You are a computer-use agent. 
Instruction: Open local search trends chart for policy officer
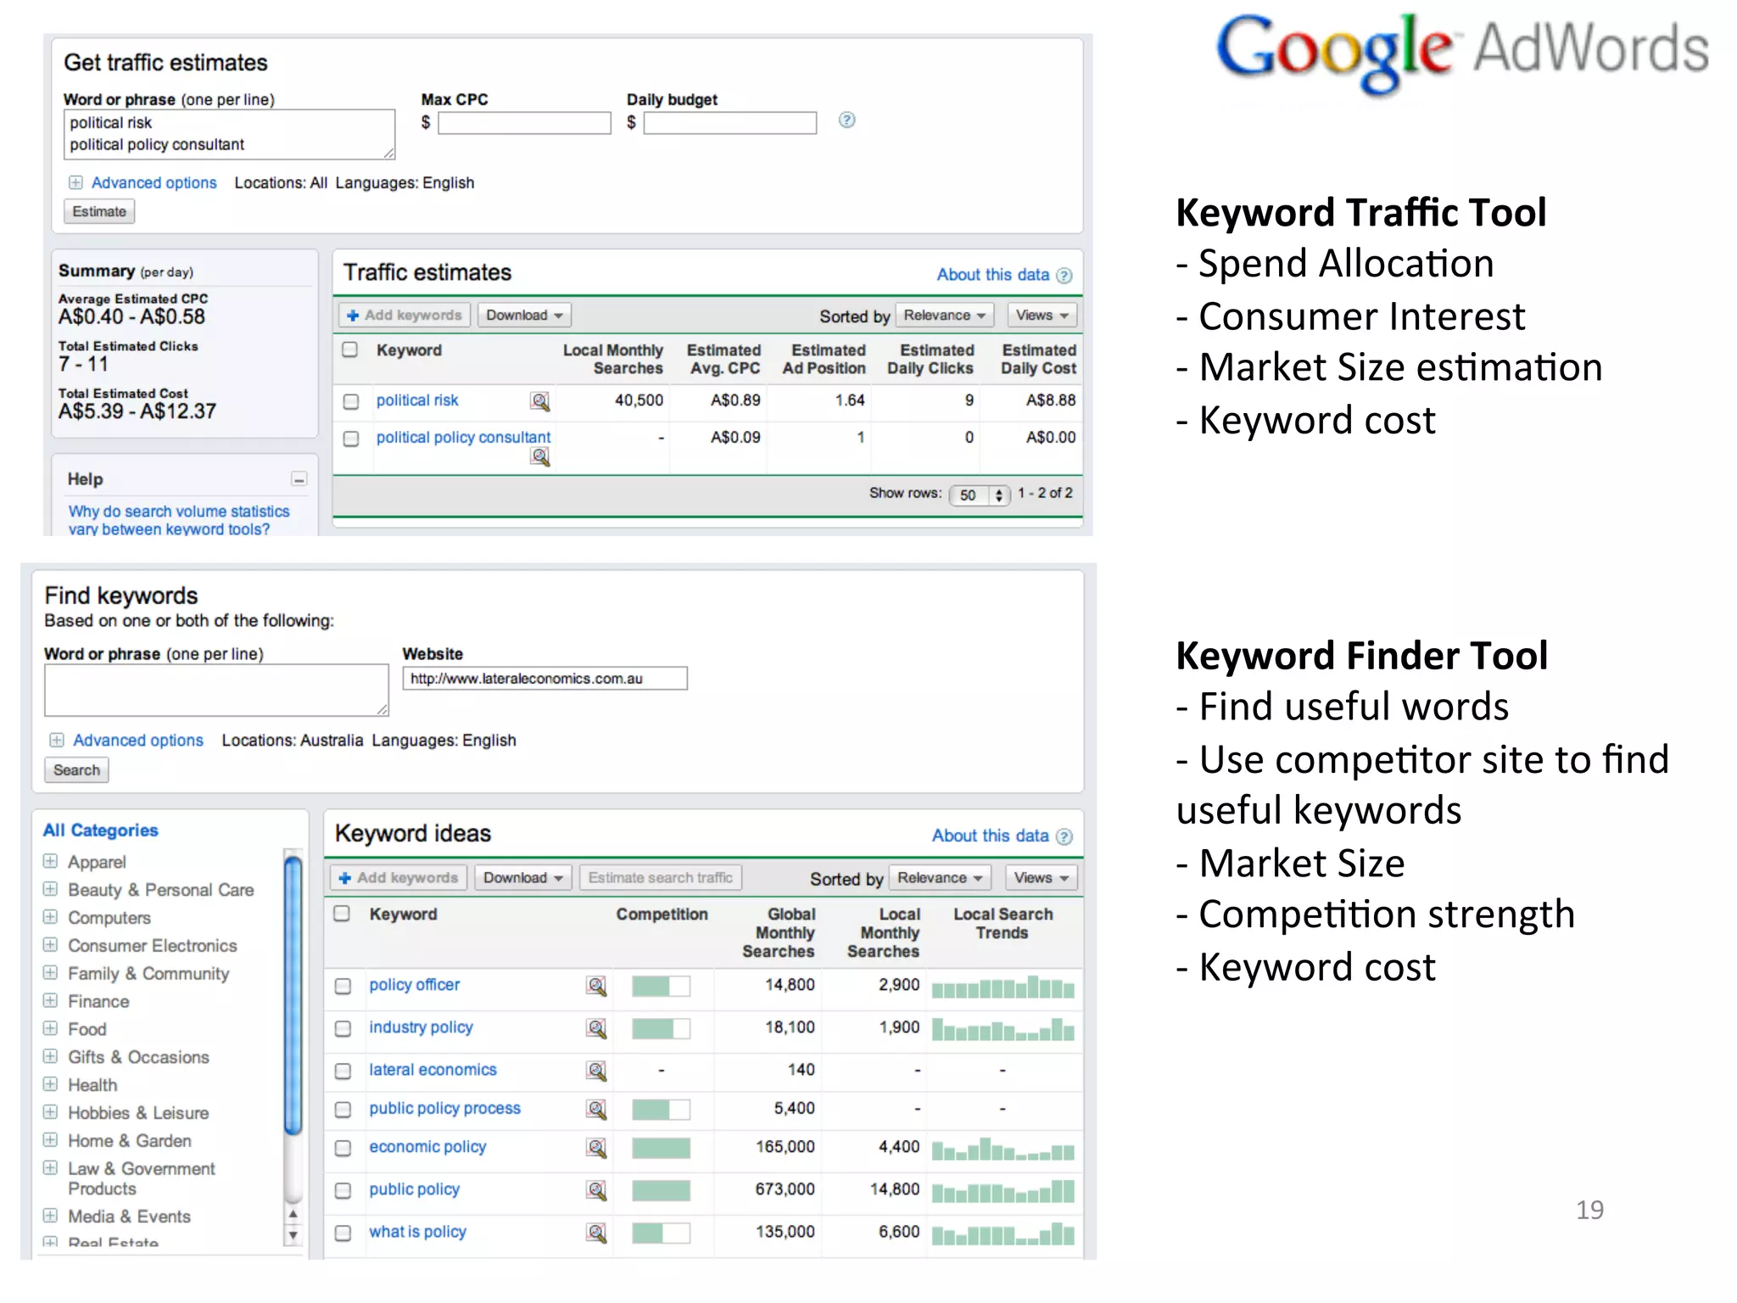click(x=1003, y=987)
